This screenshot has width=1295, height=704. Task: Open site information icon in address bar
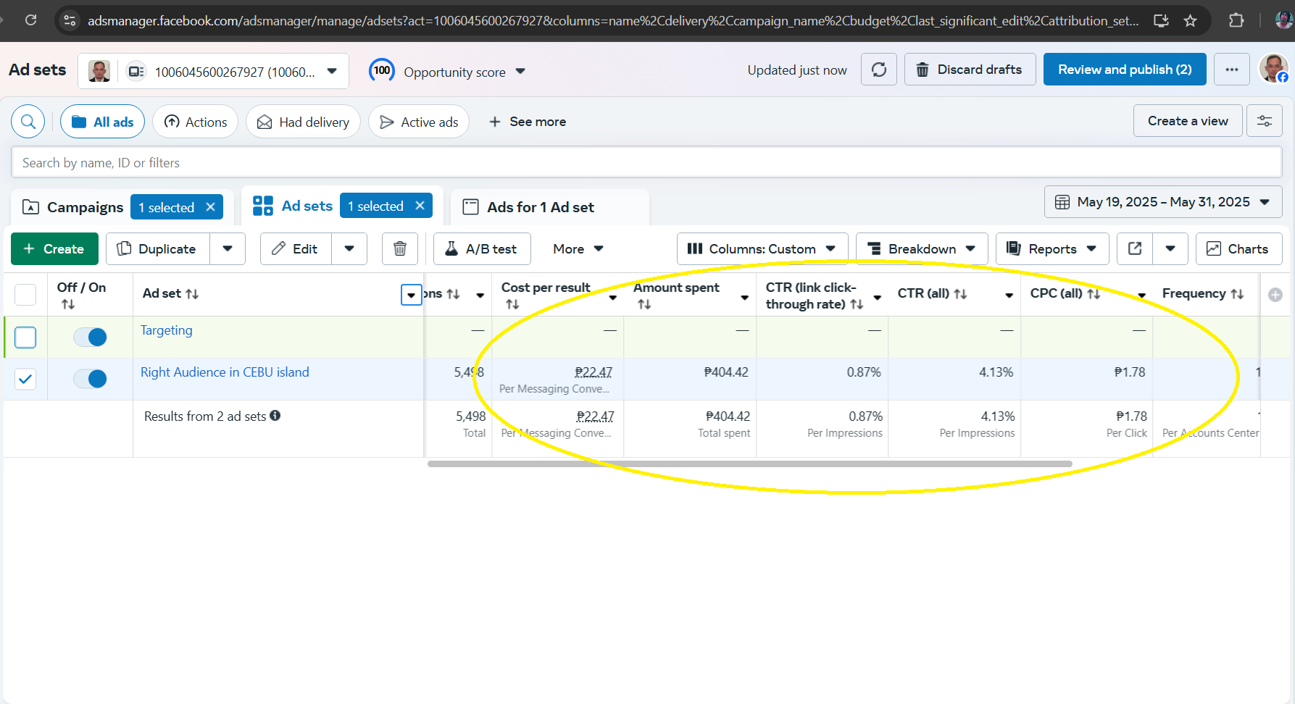pyautogui.click(x=70, y=20)
